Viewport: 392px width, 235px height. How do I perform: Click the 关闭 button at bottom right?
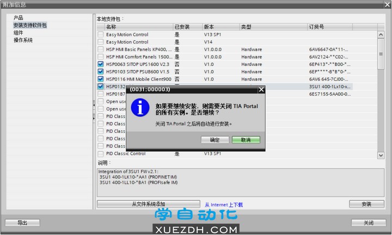(369, 223)
